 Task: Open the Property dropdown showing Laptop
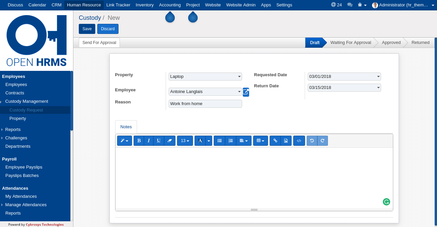tap(205, 77)
